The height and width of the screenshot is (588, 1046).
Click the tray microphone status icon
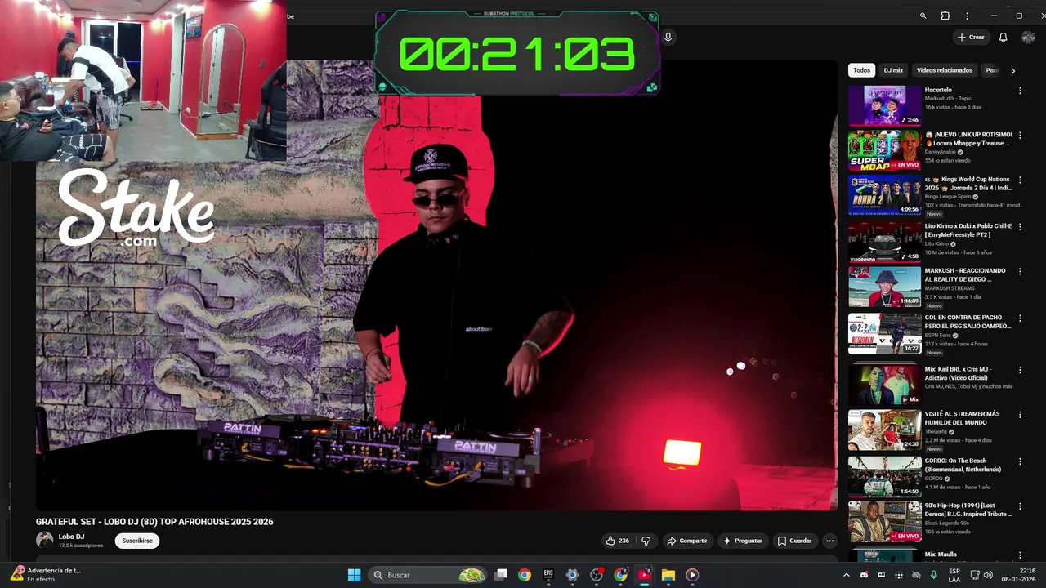coord(933,575)
